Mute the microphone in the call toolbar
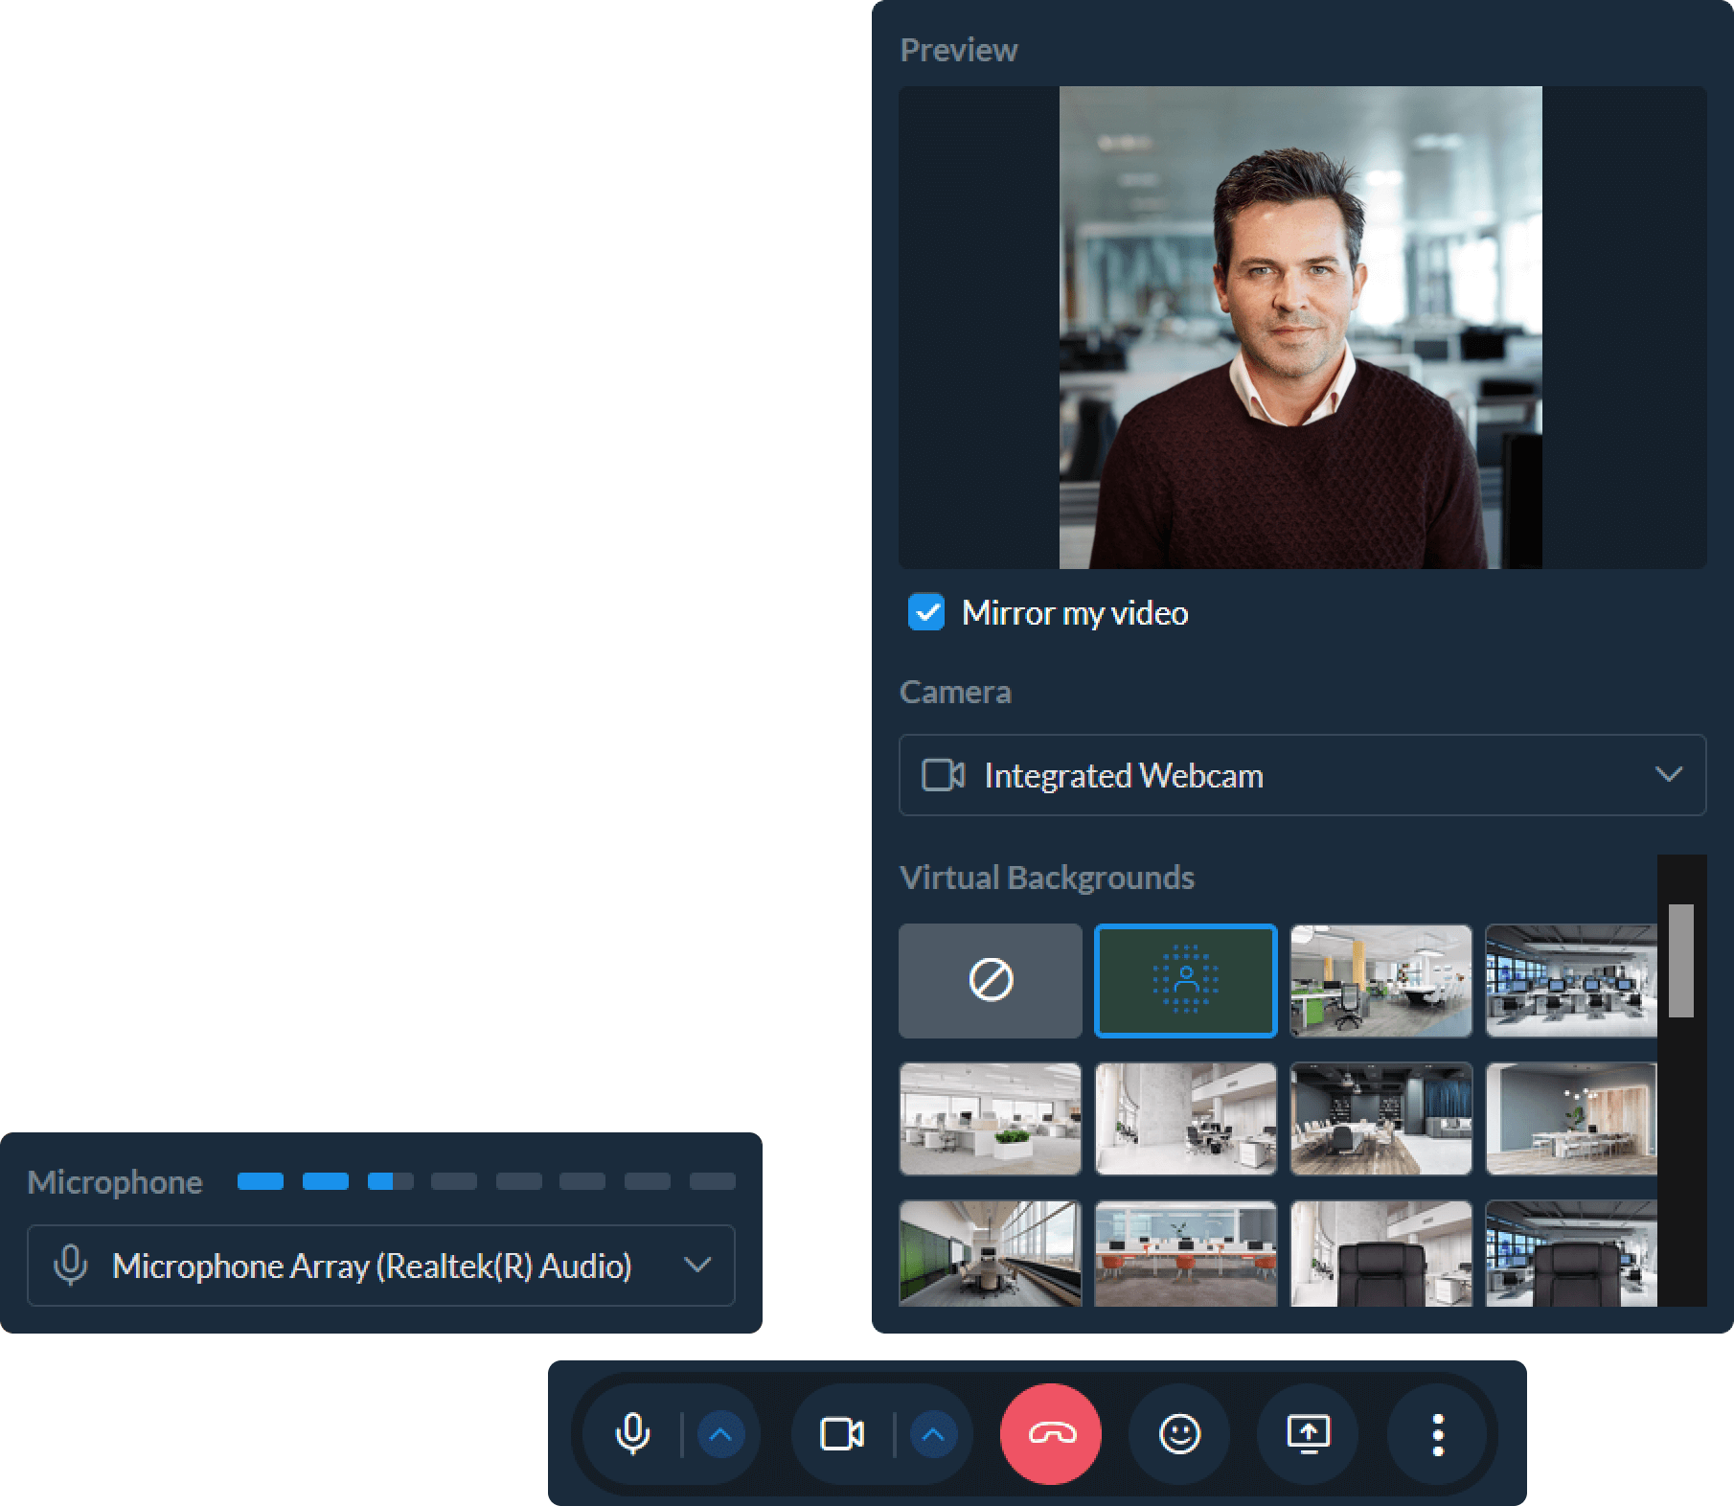 point(632,1434)
